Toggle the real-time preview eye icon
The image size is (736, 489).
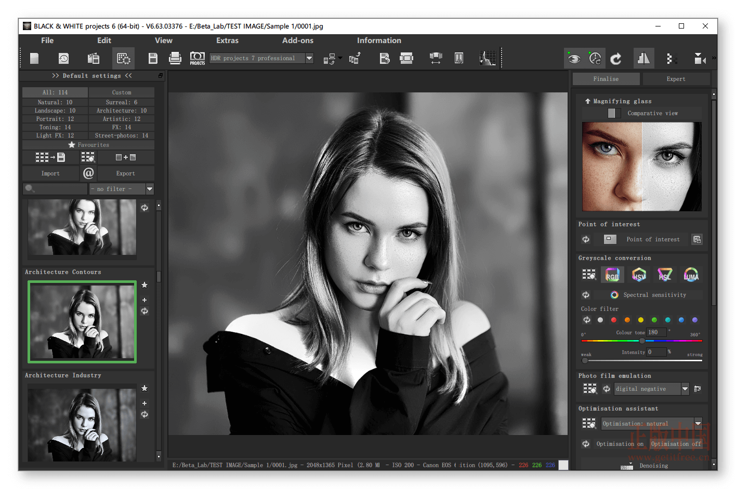pos(574,59)
